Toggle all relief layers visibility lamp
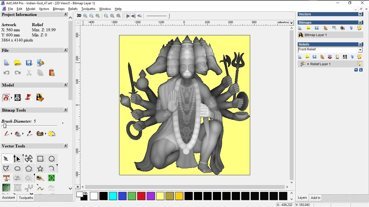Image resolution: width=369 pixels, height=207 pixels. [x=360, y=57]
